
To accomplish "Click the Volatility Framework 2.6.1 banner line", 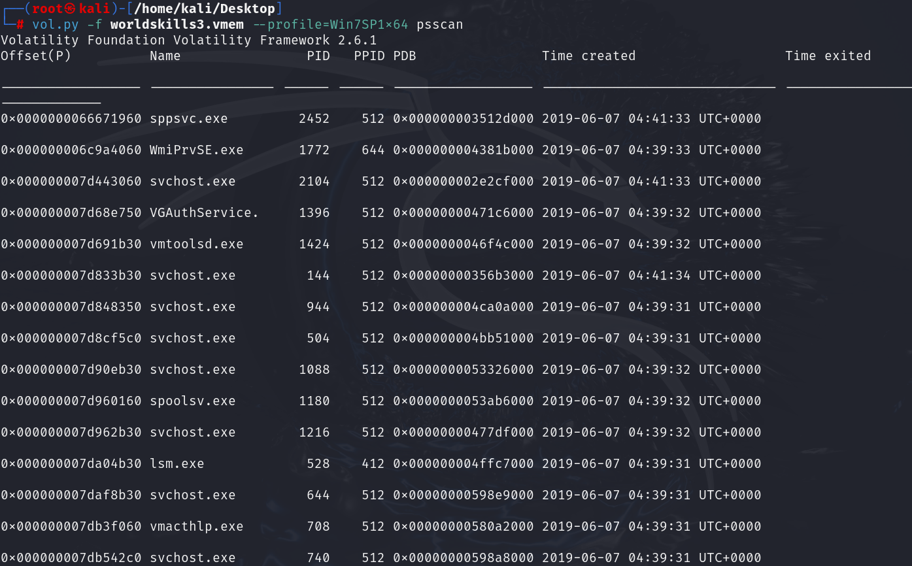I will [188, 40].
